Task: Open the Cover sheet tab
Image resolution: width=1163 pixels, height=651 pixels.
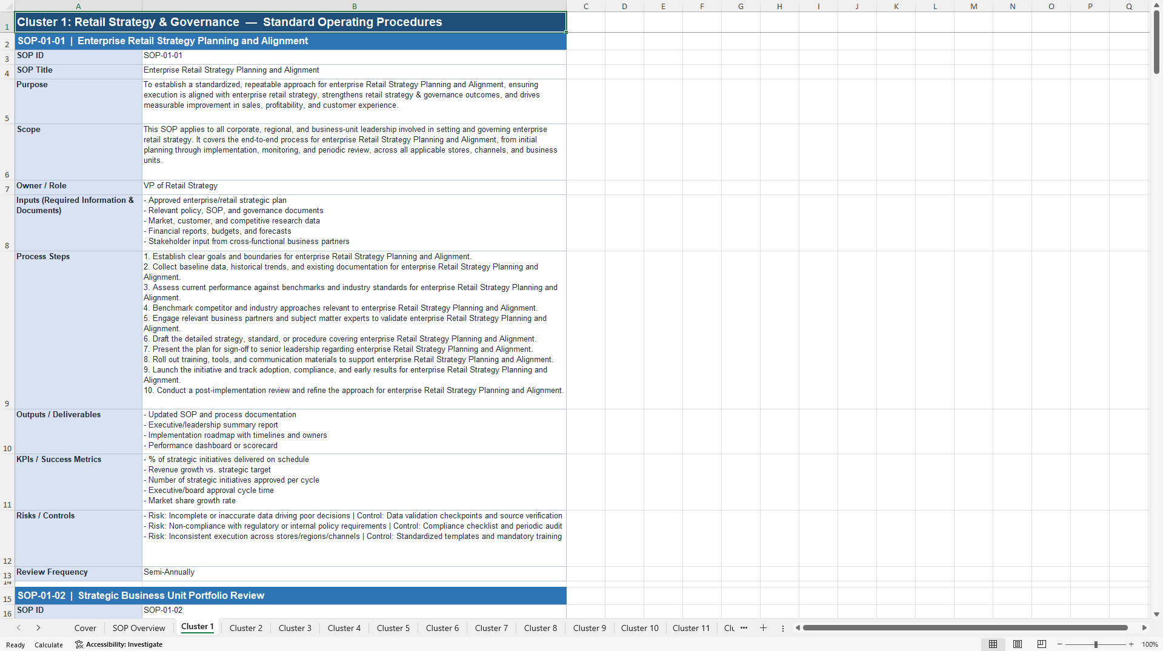Action: tap(85, 628)
